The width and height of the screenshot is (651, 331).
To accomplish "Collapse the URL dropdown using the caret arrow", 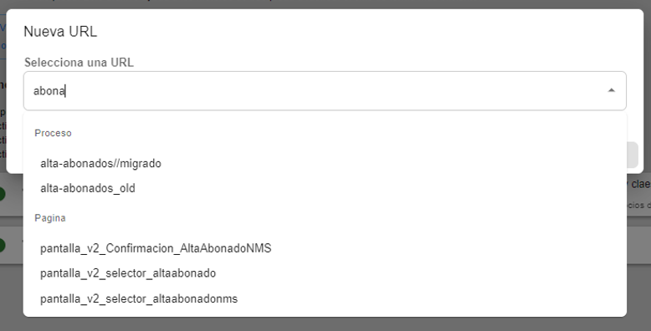I will coord(611,90).
